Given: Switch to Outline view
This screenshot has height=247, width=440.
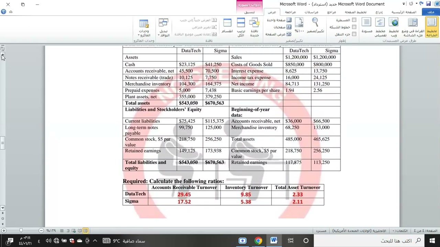Looking at the screenshot, I should [x=380, y=27].
